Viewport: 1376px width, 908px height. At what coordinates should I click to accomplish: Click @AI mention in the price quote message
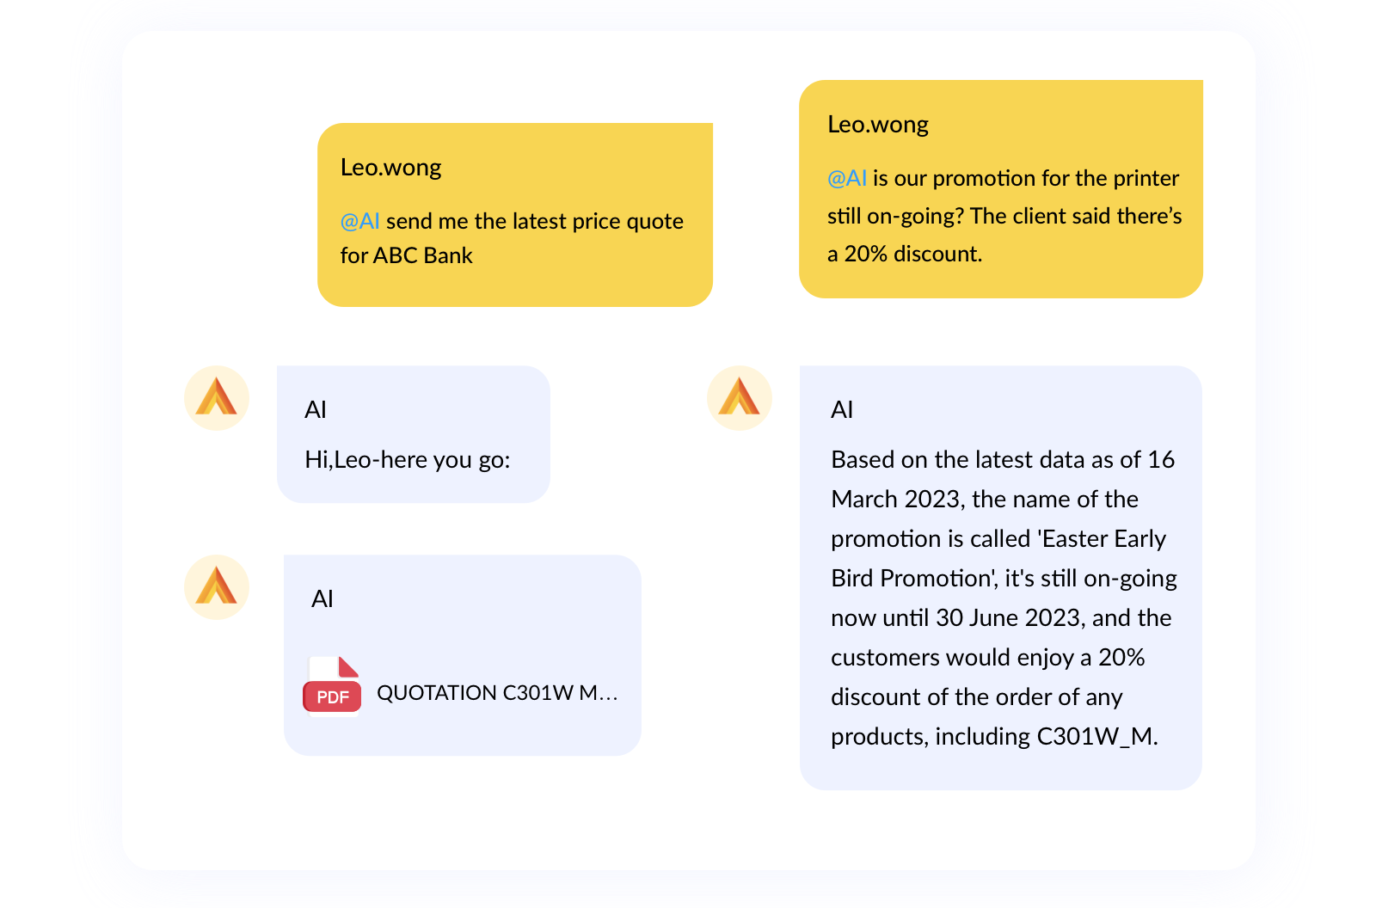(x=359, y=222)
